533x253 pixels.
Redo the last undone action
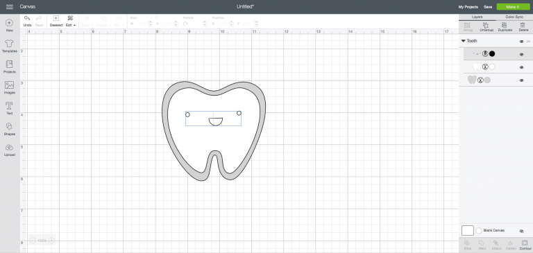(x=39, y=21)
